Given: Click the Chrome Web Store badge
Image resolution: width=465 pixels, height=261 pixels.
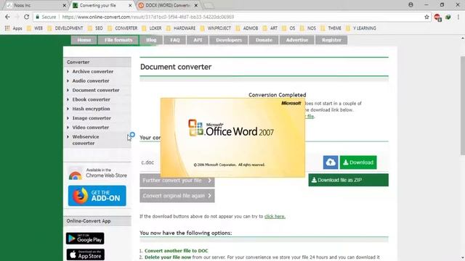Looking at the screenshot, I should coord(97,173).
